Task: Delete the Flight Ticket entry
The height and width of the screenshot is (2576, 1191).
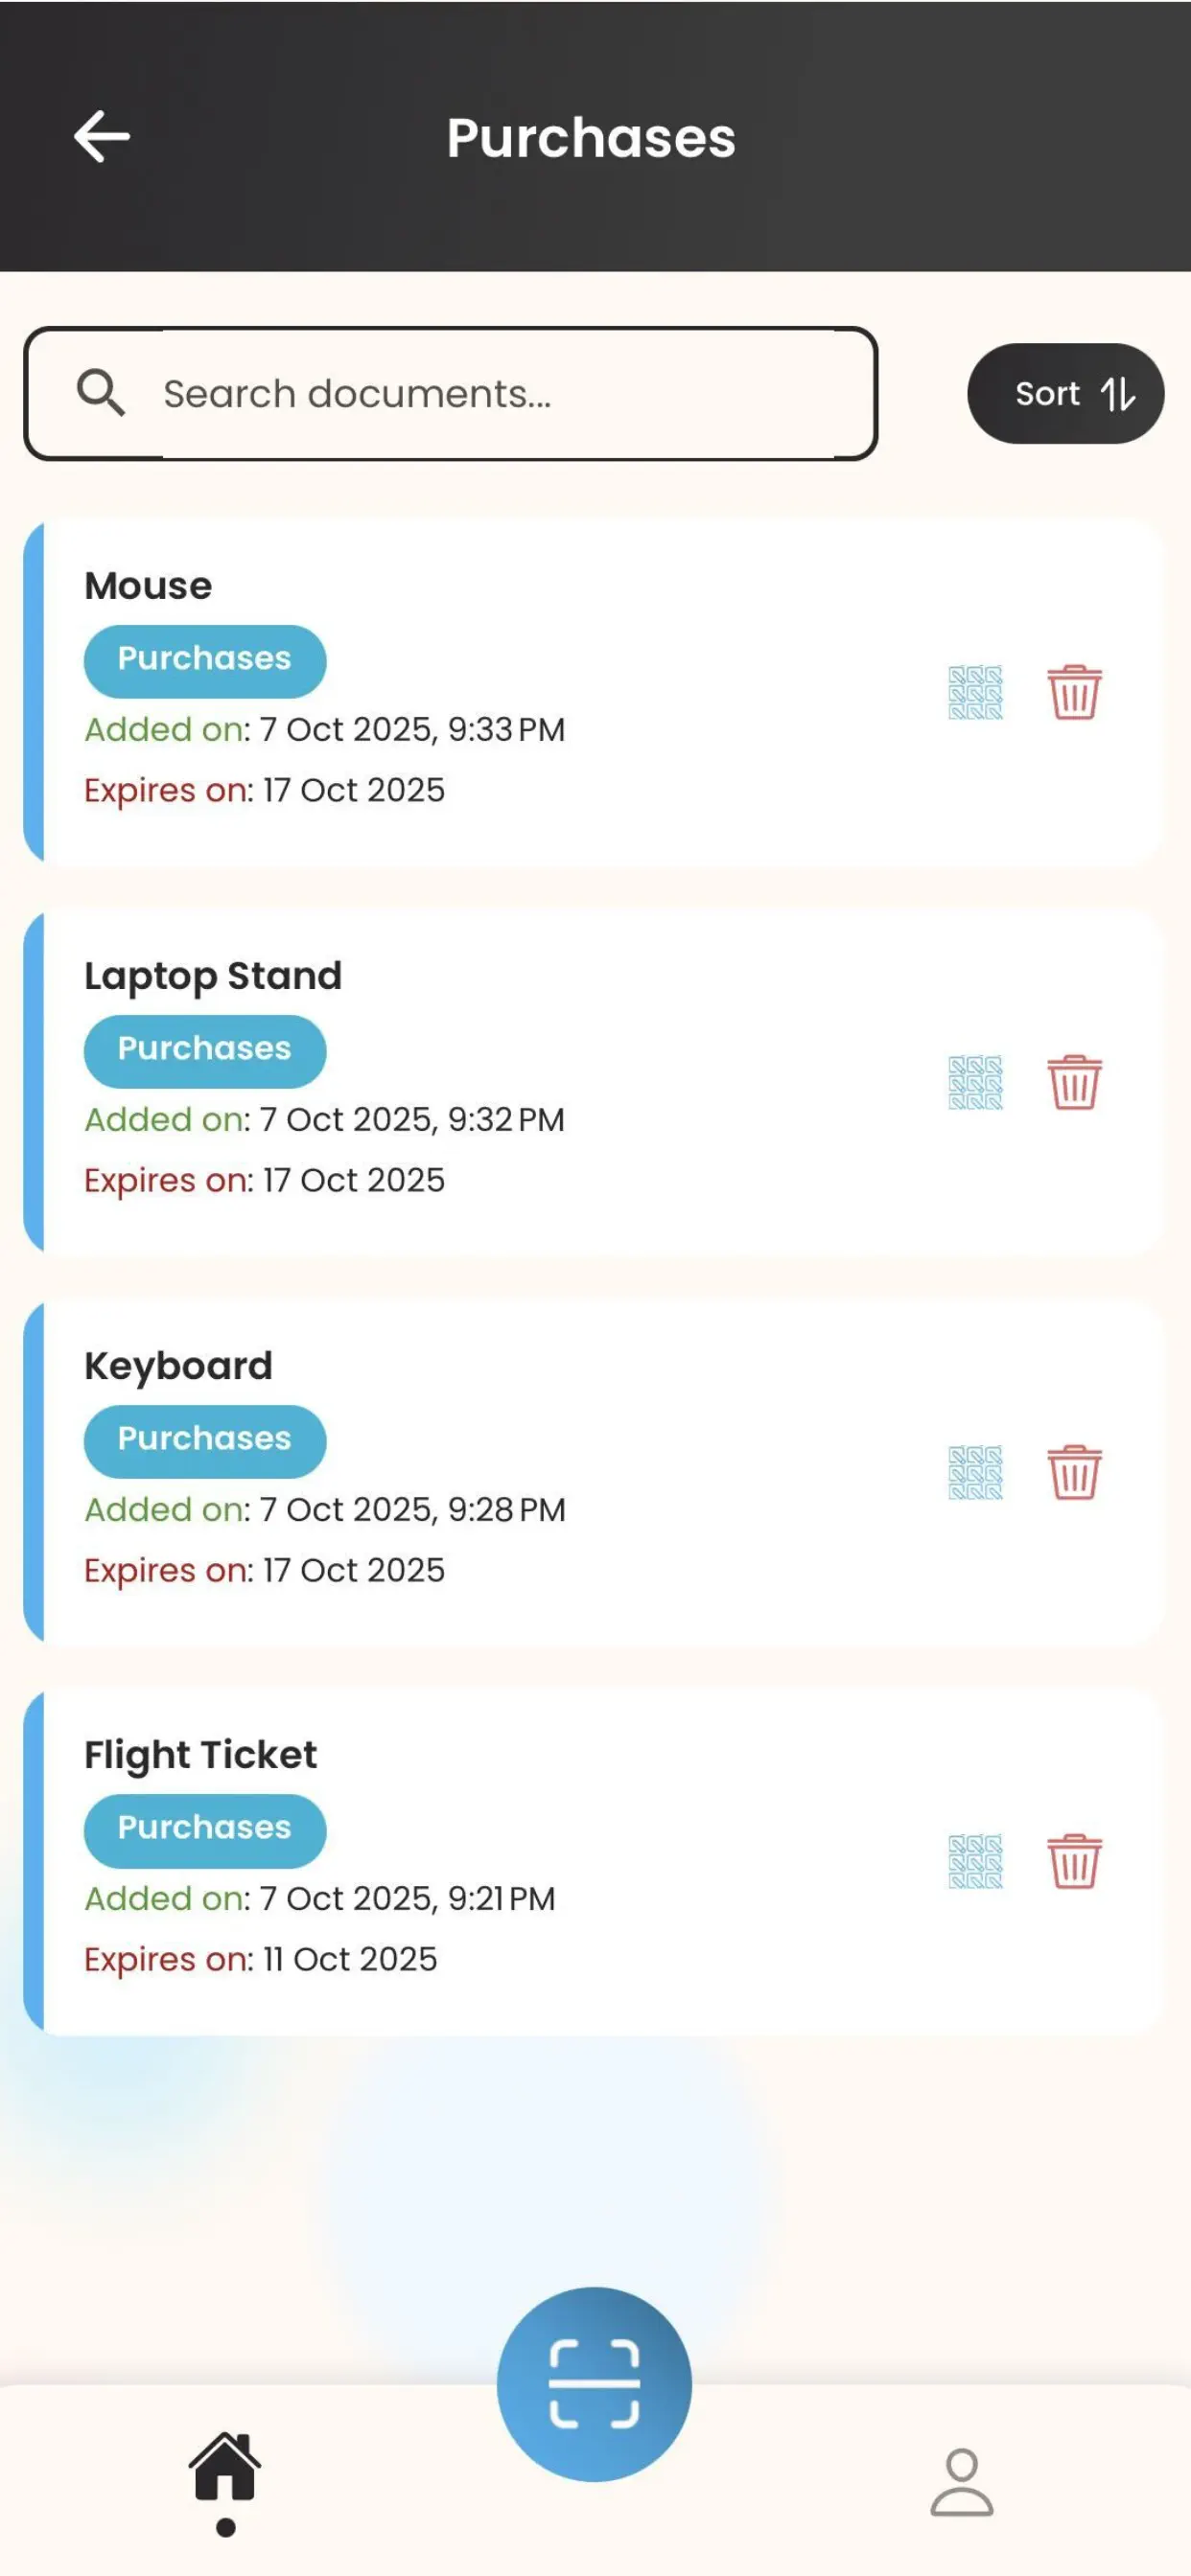Action: point(1074,1861)
